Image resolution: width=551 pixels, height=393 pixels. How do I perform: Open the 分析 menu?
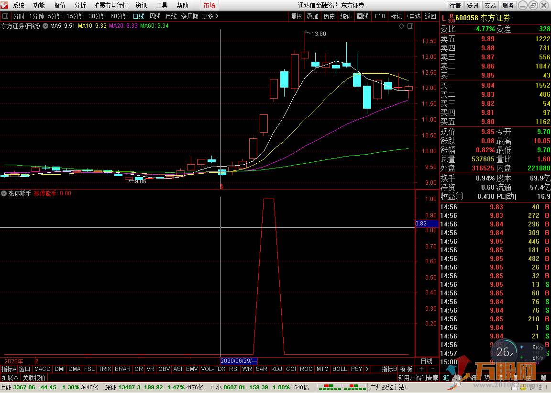tap(80, 5)
